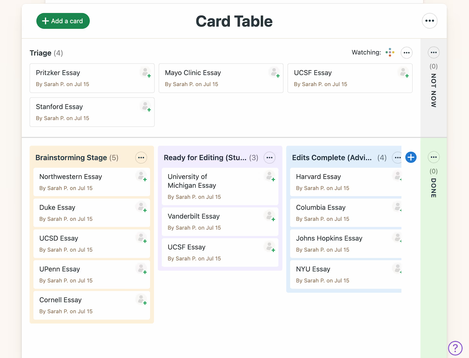The width and height of the screenshot is (469, 358).
Task: Add a member to the Cornell Essay card
Action: (x=142, y=300)
